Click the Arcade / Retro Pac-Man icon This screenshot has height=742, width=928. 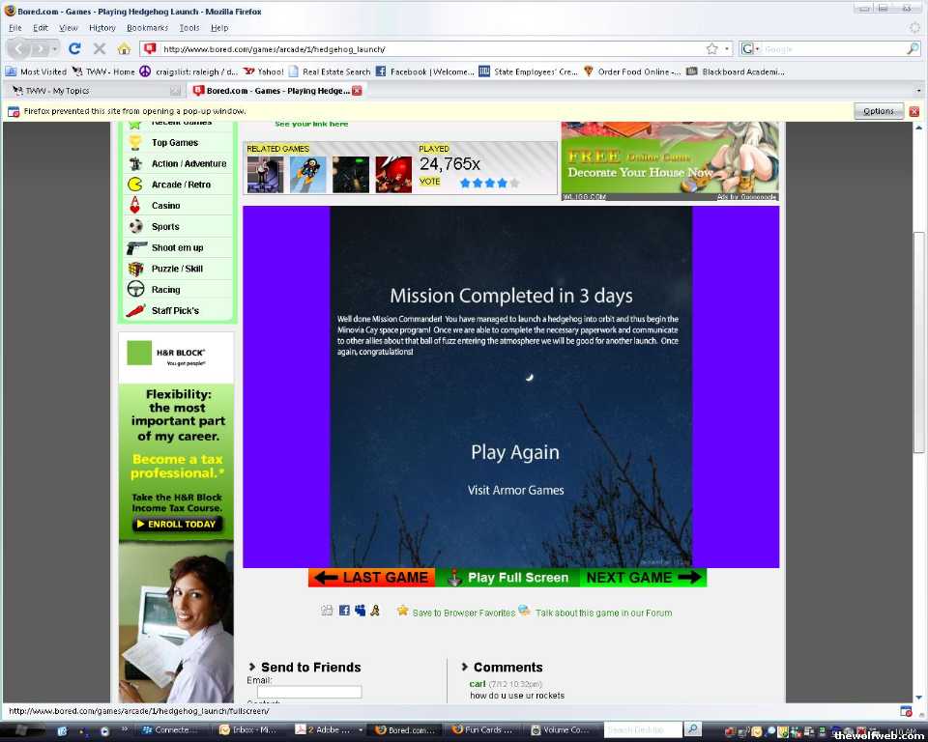136,185
